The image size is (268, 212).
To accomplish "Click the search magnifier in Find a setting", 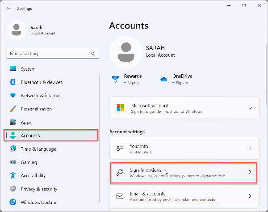I will 93,54.
